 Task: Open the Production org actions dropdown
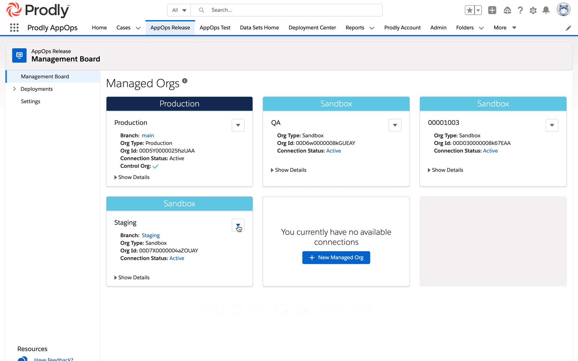(238, 125)
